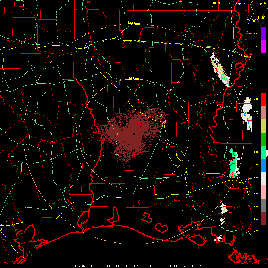Click the 50 NMI range ring label
The height and width of the screenshot is (268, 268).
[x=134, y=79]
